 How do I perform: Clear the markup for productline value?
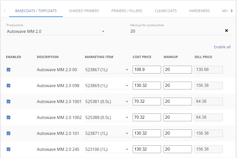tap(226, 31)
